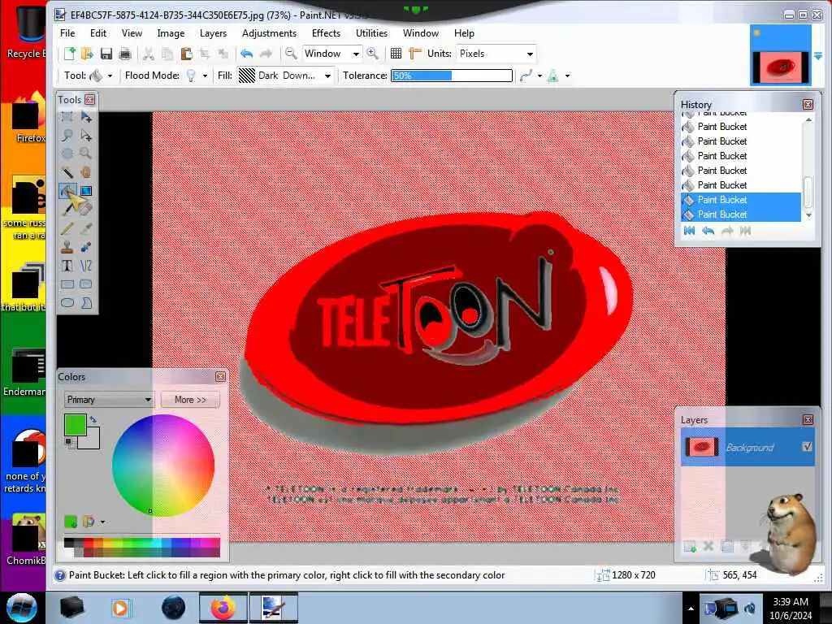The image size is (832, 624).
Task: Select the Move Selection tool
Action: 86,136
